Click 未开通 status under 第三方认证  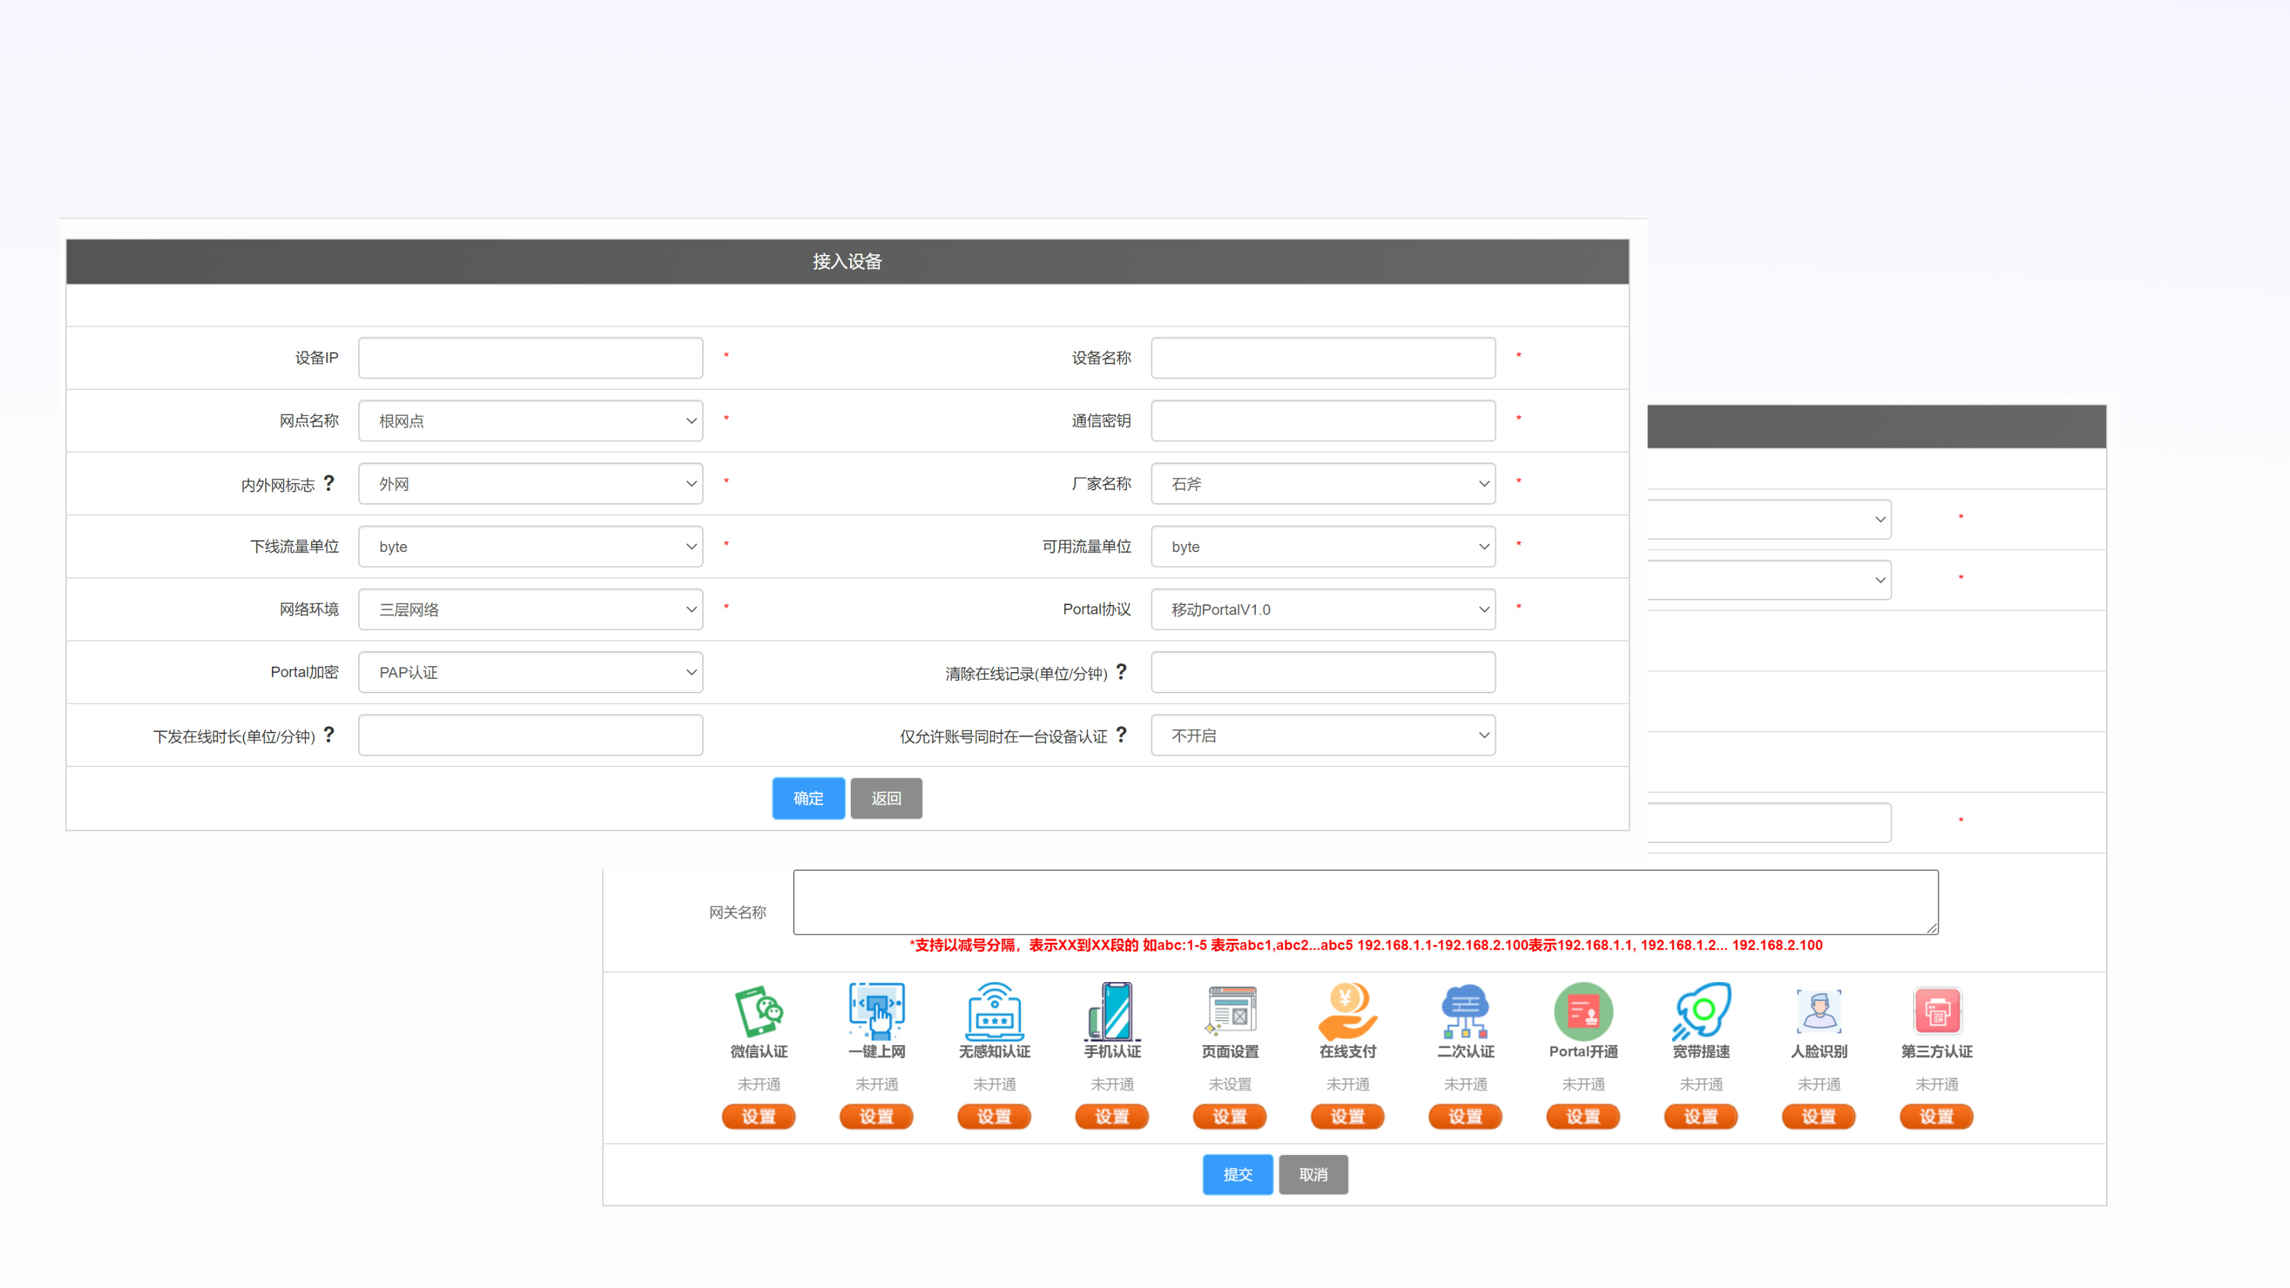[x=1937, y=1084]
